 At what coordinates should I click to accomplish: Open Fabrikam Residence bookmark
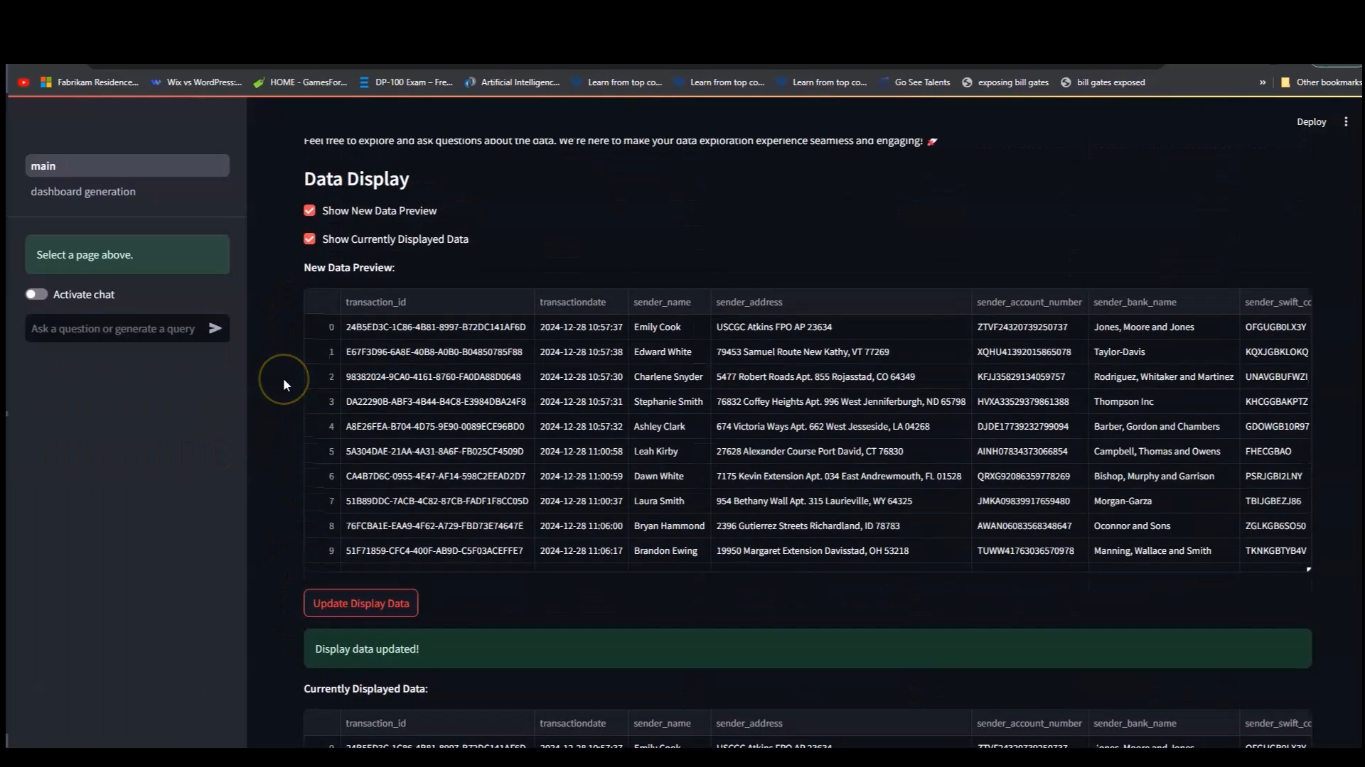pyautogui.click(x=90, y=82)
